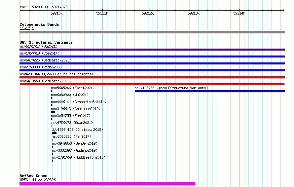The width and height of the screenshot is (294, 187).
Task: Click the 11q12.1 cytogenetic band bar
Action: click(152, 32)
